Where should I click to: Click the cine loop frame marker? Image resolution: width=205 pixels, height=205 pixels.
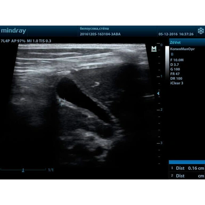pyautogui.click(x=23, y=170)
